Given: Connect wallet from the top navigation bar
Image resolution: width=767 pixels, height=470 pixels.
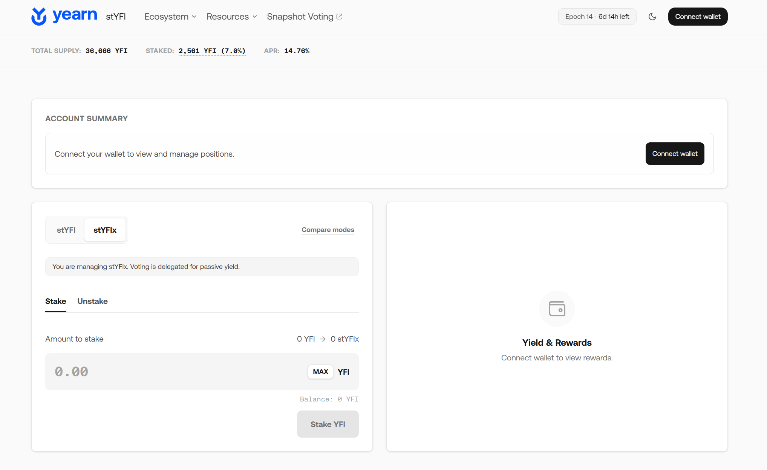Looking at the screenshot, I should point(698,17).
